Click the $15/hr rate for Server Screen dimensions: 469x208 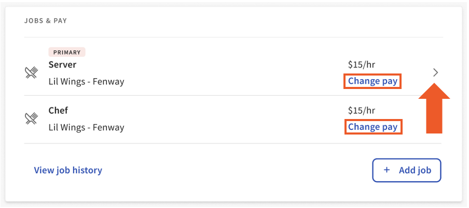tap(362, 65)
